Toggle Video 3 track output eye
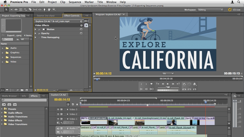This screenshot has width=244, height=137. (58, 109)
